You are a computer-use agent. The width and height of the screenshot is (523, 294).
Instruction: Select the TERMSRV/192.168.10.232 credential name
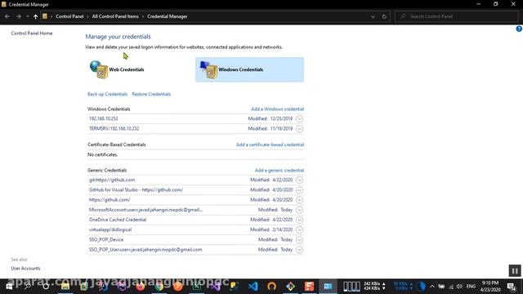pos(114,129)
